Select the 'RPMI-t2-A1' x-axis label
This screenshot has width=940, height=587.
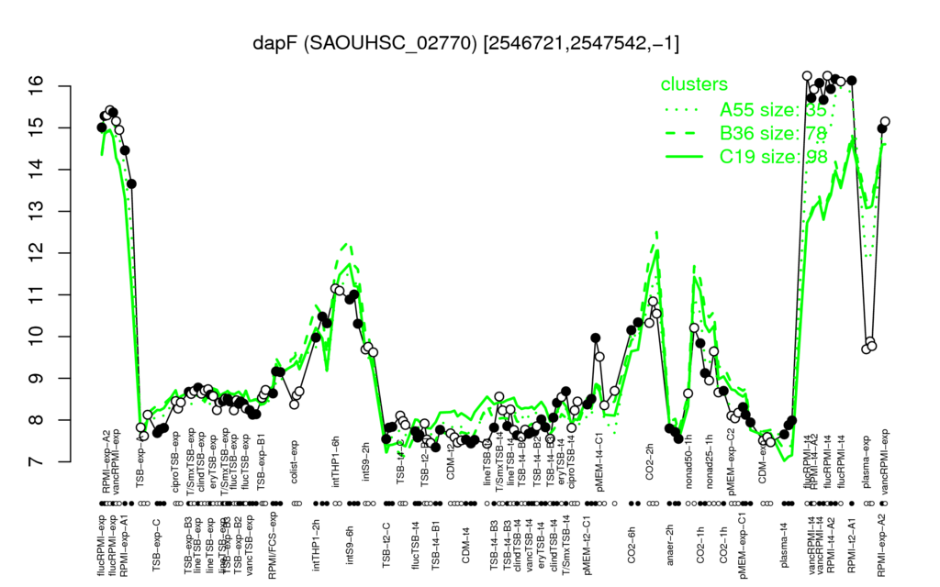[851, 543]
